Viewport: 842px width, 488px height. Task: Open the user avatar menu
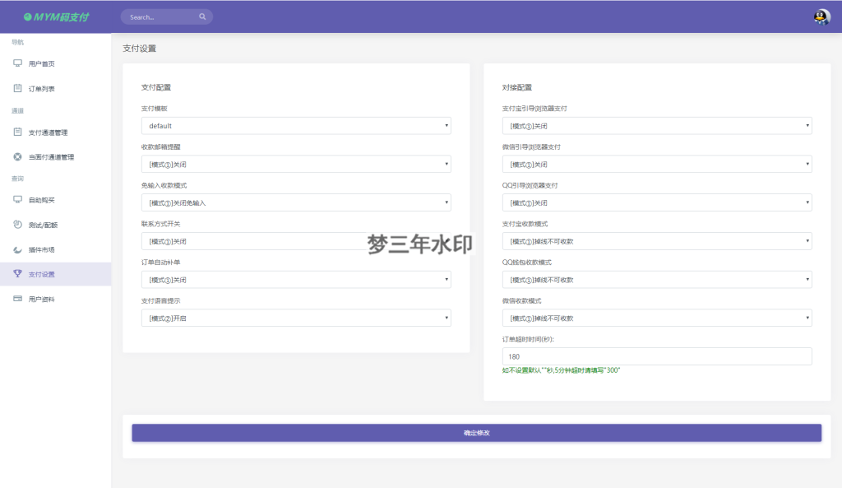(x=821, y=16)
